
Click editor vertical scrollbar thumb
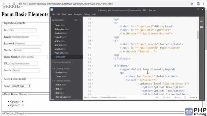(x=198, y=35)
